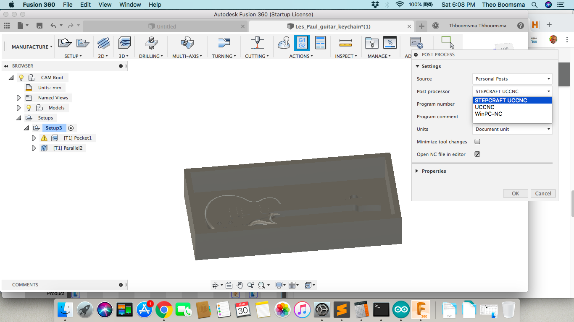Click the Job Status clock icon
Image resolution: width=574 pixels, height=322 pixels.
pos(436,26)
